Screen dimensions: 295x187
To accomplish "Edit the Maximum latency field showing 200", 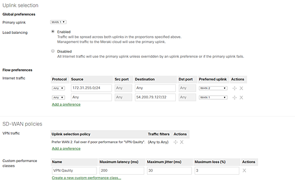I will point(122,171).
